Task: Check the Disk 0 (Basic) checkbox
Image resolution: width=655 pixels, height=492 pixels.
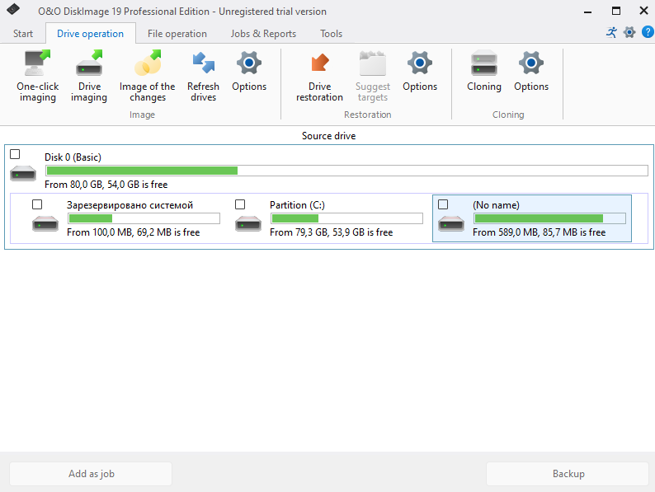Action: pos(15,154)
